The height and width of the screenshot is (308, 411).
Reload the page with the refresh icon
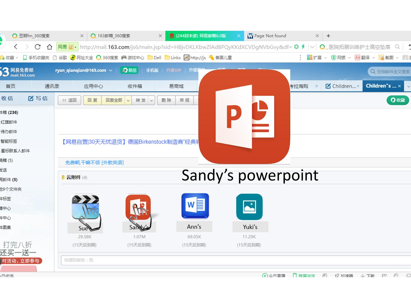38,47
